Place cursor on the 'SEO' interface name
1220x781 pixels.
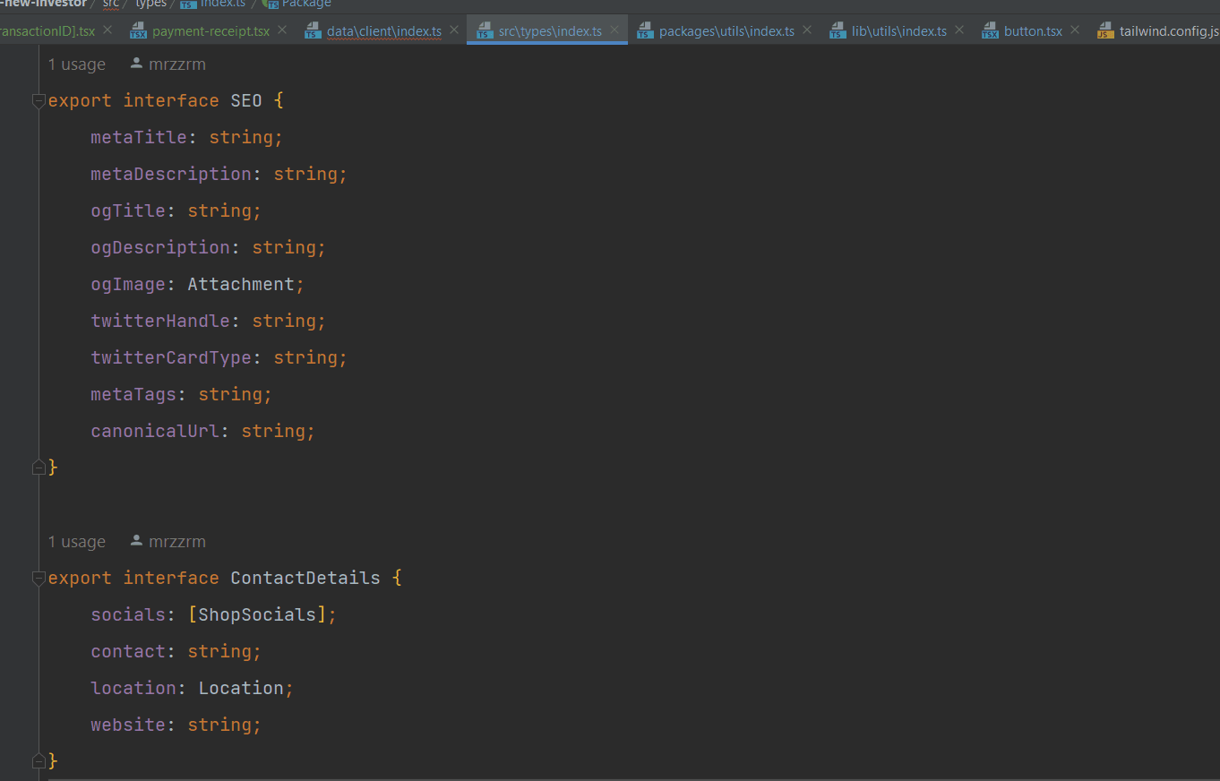point(246,100)
